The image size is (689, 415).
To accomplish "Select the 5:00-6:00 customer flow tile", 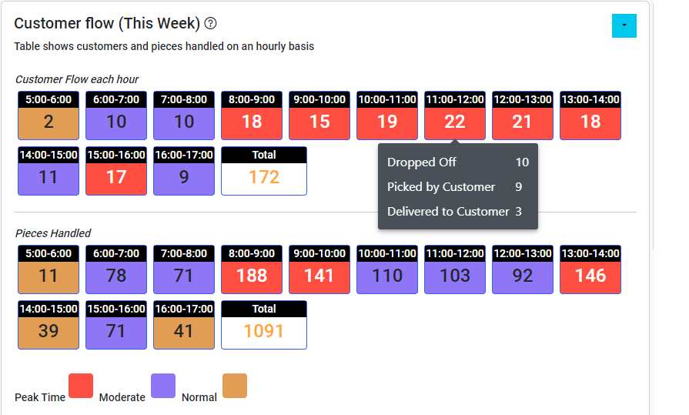I will [x=48, y=116].
